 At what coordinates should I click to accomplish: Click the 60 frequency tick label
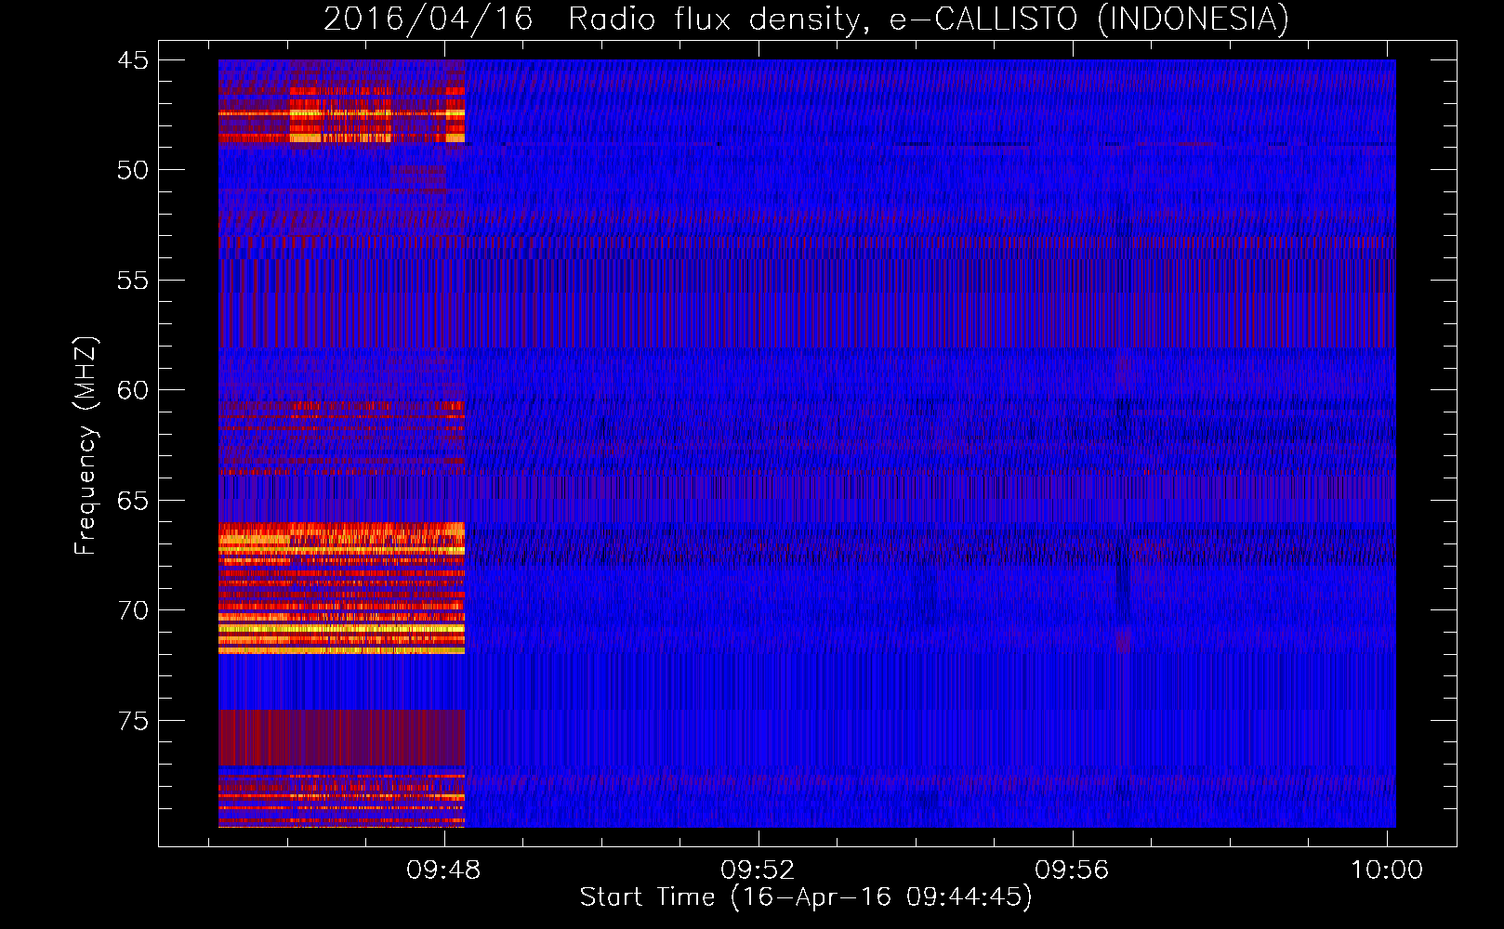133,390
